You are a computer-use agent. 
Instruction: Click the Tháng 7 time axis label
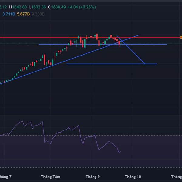pyautogui.click(x=5, y=177)
